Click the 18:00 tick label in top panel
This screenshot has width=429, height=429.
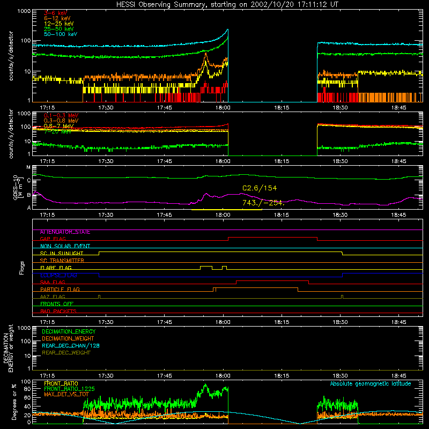(223, 108)
